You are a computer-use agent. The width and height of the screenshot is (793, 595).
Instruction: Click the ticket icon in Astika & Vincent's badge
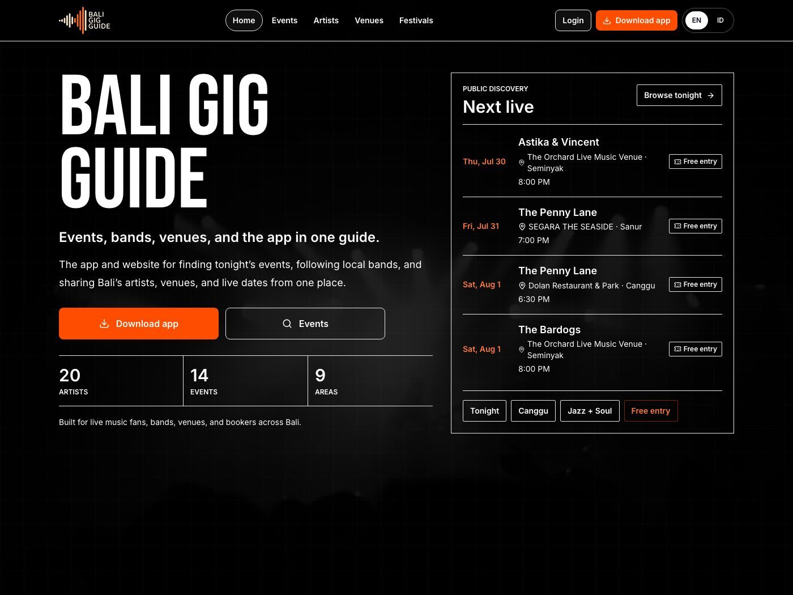pos(677,161)
